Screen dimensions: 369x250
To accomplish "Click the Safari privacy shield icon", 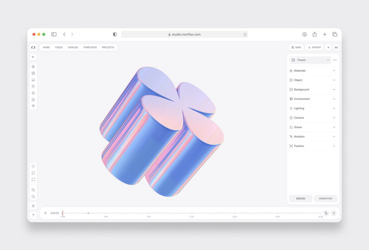I will pos(115,34).
